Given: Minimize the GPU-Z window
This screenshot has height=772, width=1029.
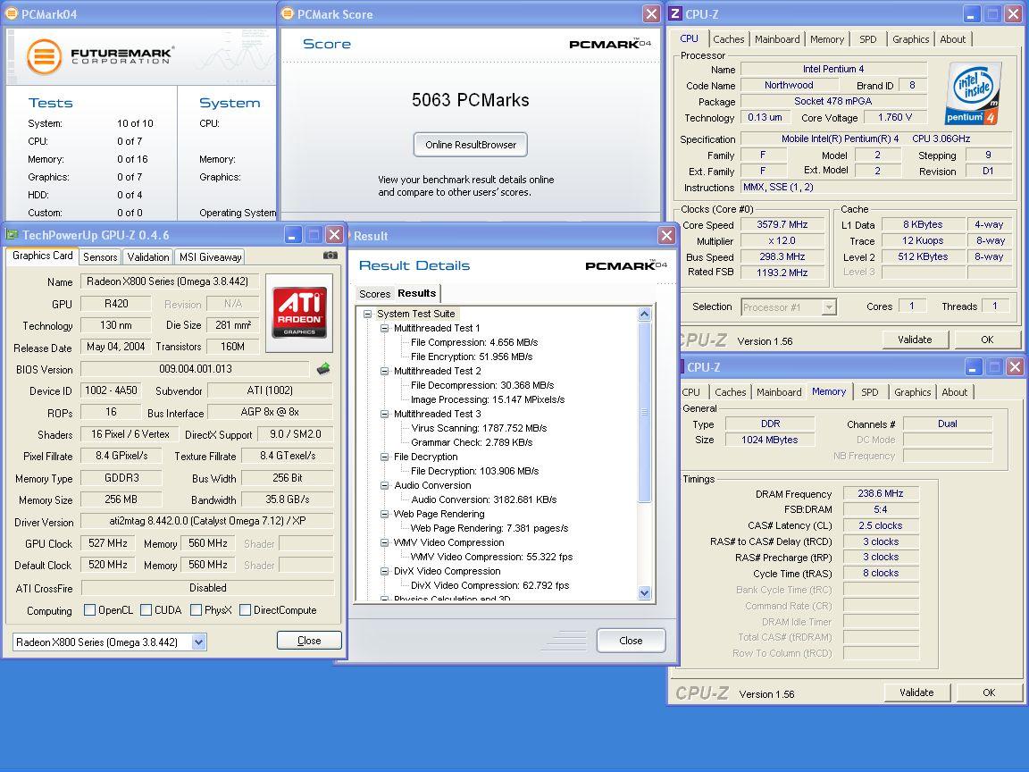Looking at the screenshot, I should point(293,234).
